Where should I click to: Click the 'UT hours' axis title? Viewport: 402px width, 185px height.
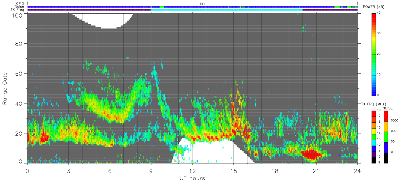[192, 178]
